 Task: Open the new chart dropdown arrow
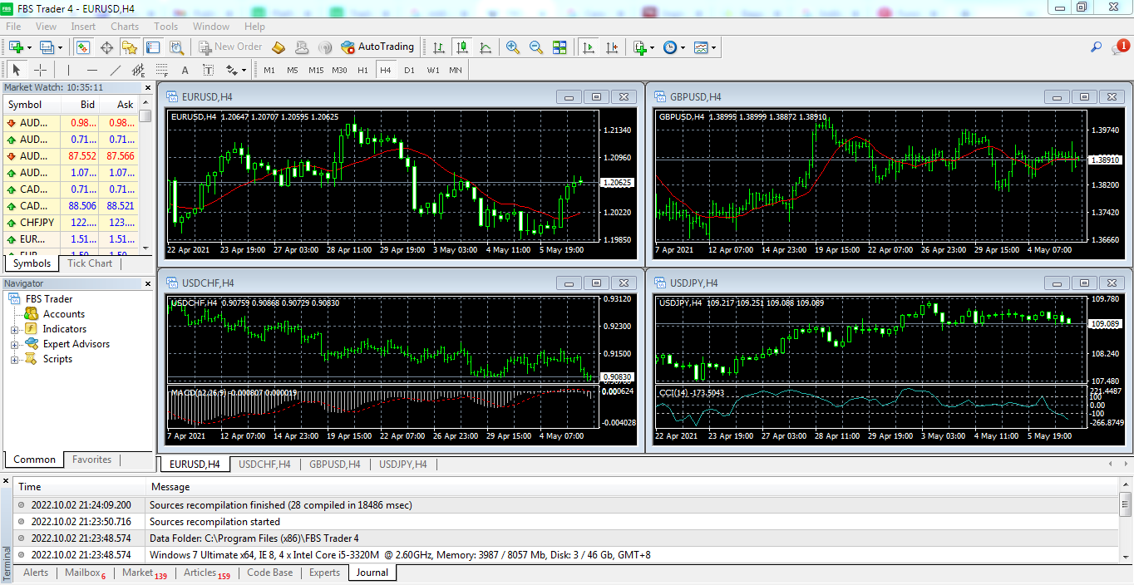(x=29, y=47)
